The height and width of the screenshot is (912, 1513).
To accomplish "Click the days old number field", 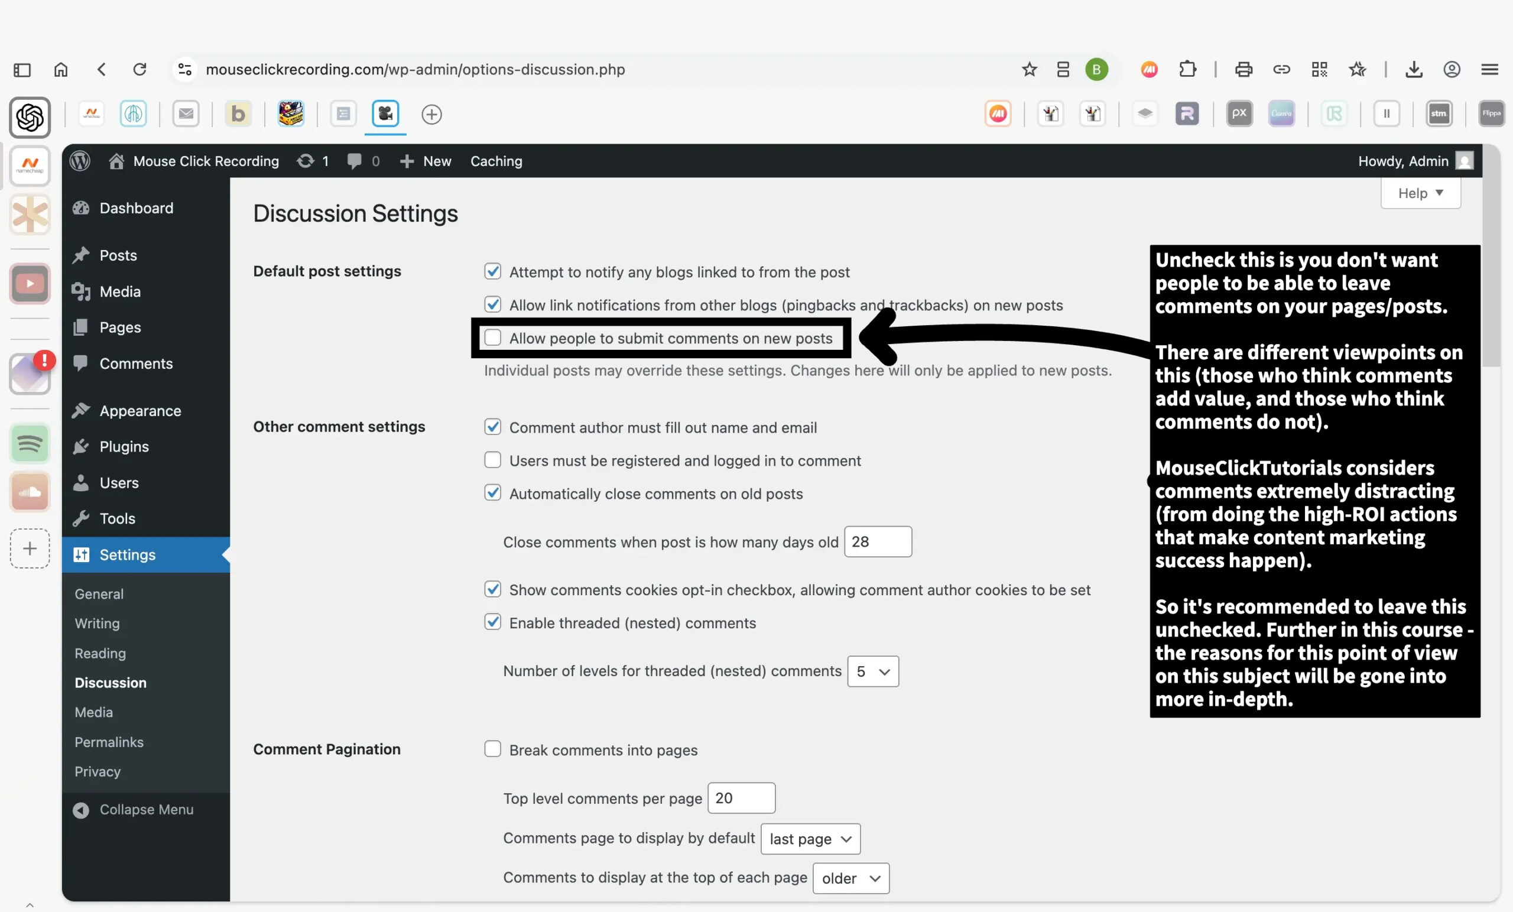I will [878, 541].
